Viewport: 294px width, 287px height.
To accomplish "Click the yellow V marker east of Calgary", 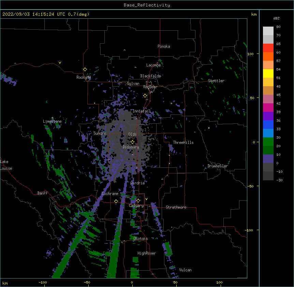I will (146, 199).
